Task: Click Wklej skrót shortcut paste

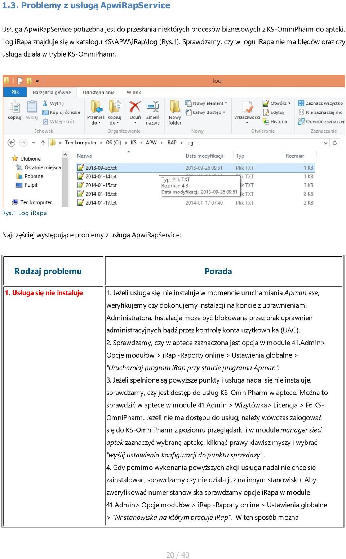Action: [x=58, y=121]
